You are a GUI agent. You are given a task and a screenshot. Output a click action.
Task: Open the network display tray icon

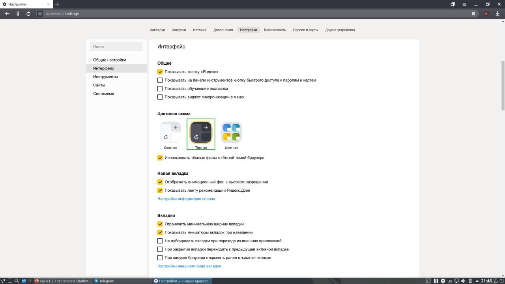[457, 281]
